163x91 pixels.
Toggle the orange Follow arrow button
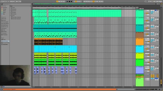pyautogui.click(x=57, y=2)
